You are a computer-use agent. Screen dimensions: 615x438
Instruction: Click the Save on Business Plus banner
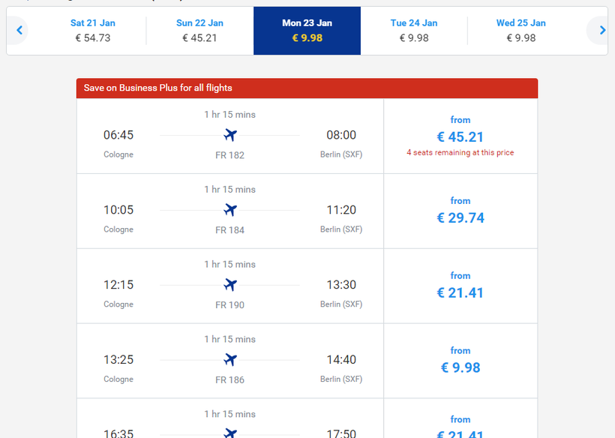click(x=307, y=88)
